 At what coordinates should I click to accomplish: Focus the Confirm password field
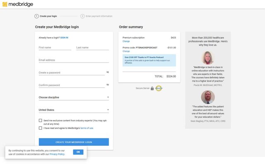point(72,85)
